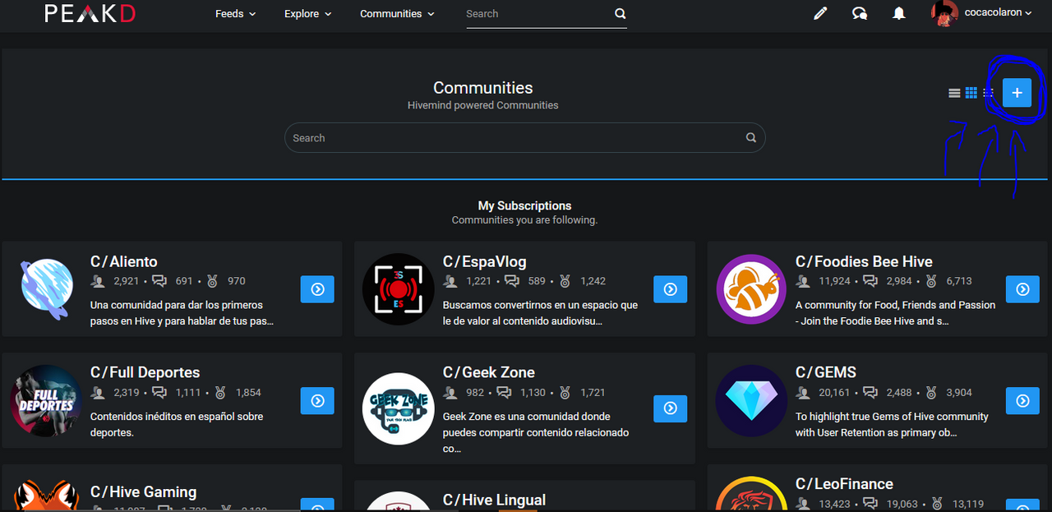Click the subscribers icon on Foodies Bee Hive
The image size is (1052, 512).
[x=803, y=281]
